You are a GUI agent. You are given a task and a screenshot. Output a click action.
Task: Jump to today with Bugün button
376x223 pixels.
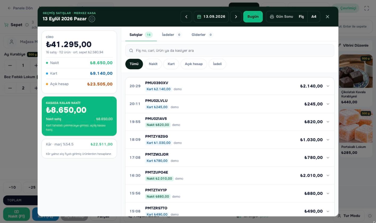(253, 17)
